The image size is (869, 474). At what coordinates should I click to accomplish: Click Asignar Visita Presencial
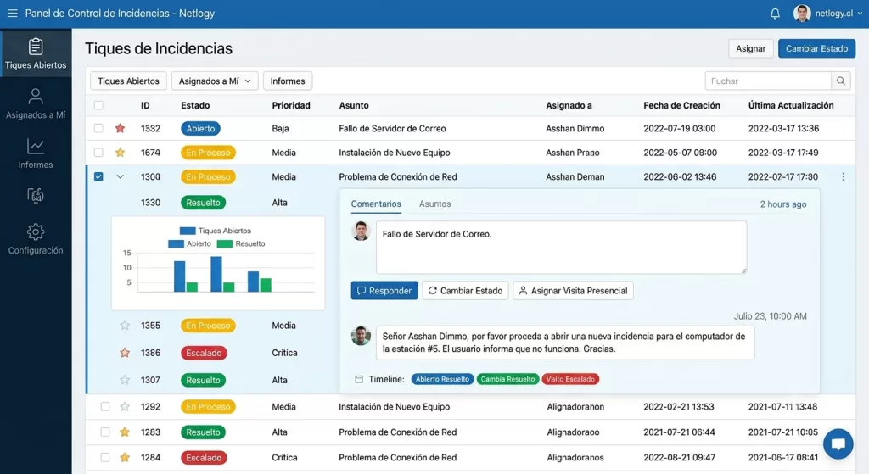[573, 291]
